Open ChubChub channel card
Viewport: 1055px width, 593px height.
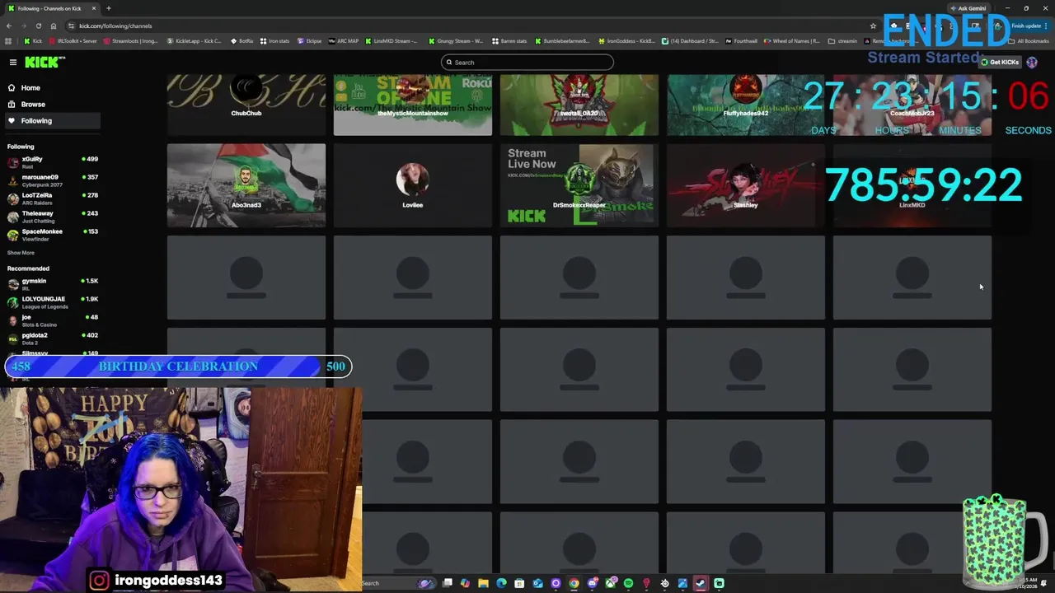point(246,105)
